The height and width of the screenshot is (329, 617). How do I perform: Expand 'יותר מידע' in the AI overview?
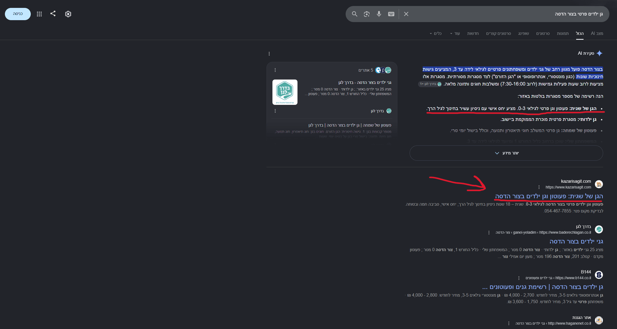click(506, 153)
